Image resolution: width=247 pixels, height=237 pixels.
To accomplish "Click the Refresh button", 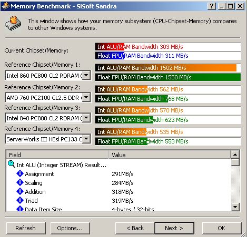I will click(26, 228).
